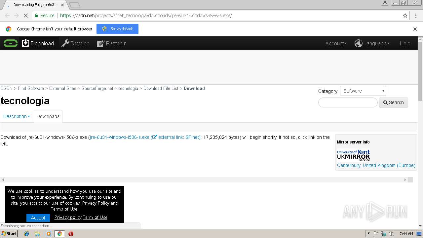Click the Chrome user profile icon

click(385, 3)
